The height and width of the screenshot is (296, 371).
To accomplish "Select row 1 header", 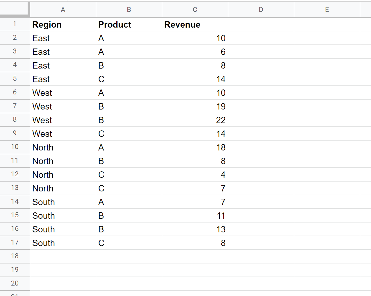I will (15, 24).
